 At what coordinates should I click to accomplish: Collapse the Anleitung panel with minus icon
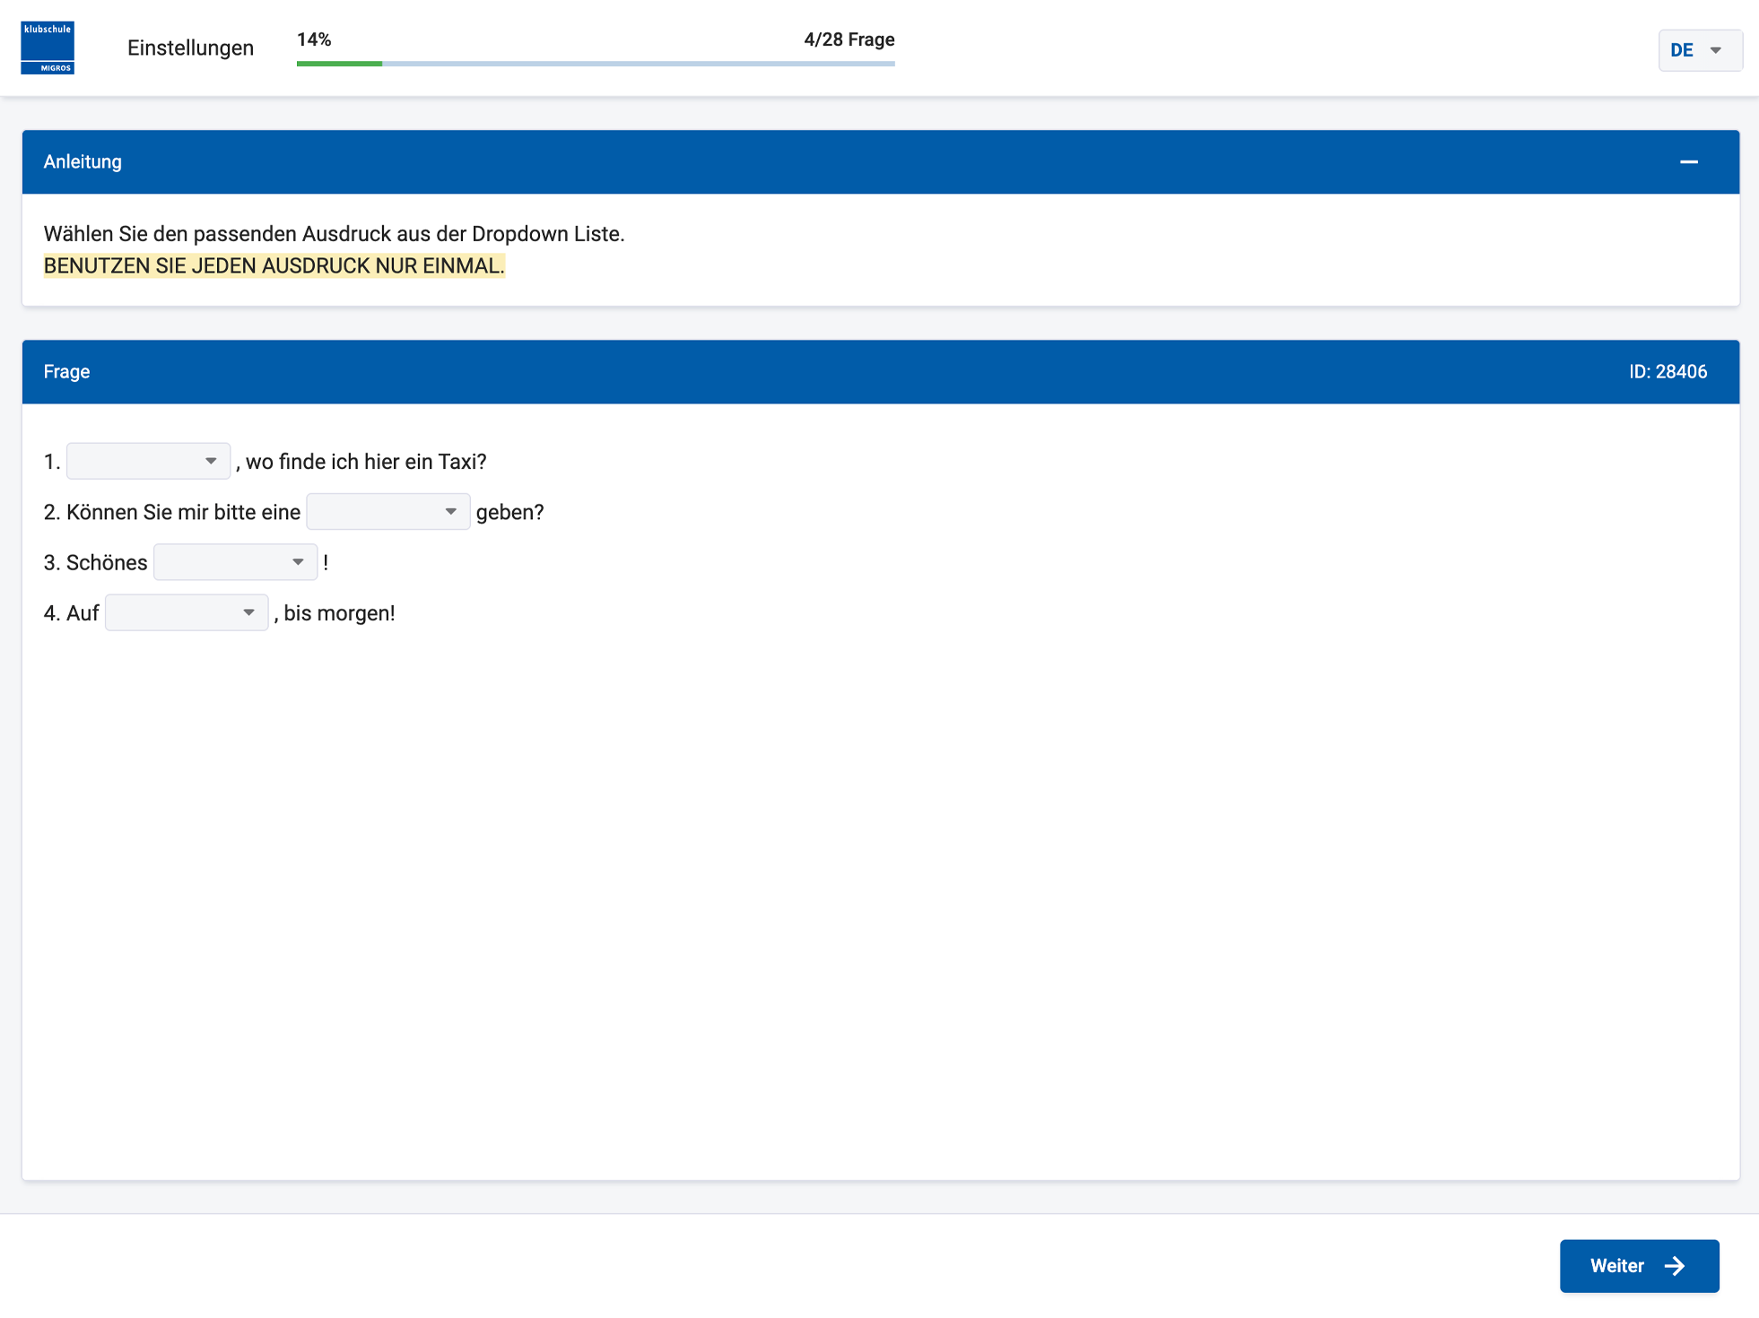(x=1688, y=162)
